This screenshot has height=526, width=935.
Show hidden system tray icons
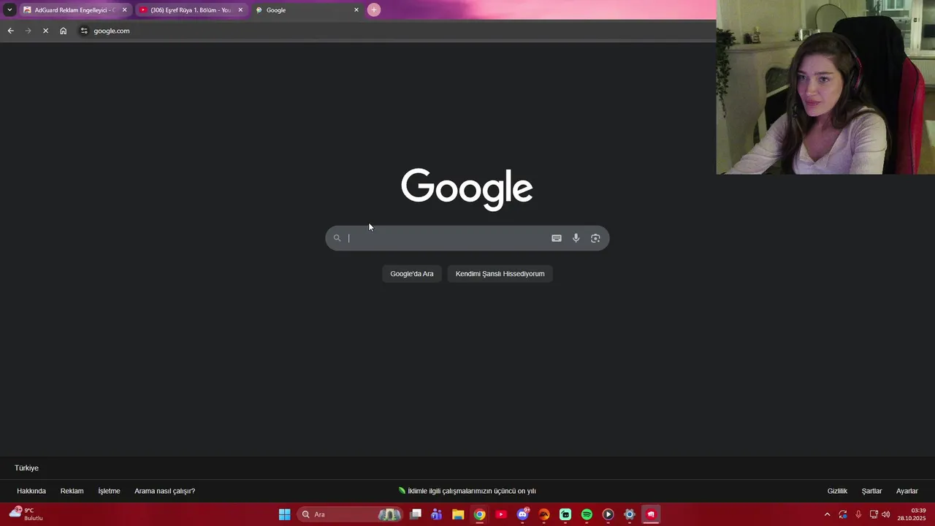point(827,514)
